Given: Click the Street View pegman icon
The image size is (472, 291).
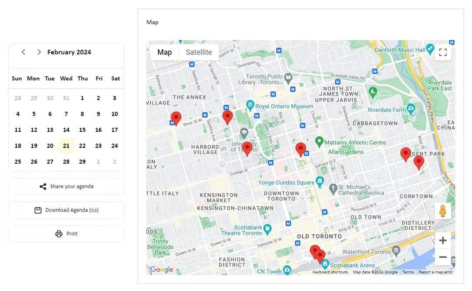Looking at the screenshot, I should tap(443, 211).
